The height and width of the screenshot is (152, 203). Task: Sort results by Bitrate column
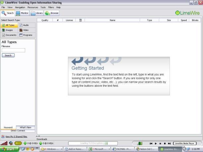195,20
